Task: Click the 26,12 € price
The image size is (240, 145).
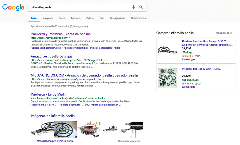Action: point(186,76)
